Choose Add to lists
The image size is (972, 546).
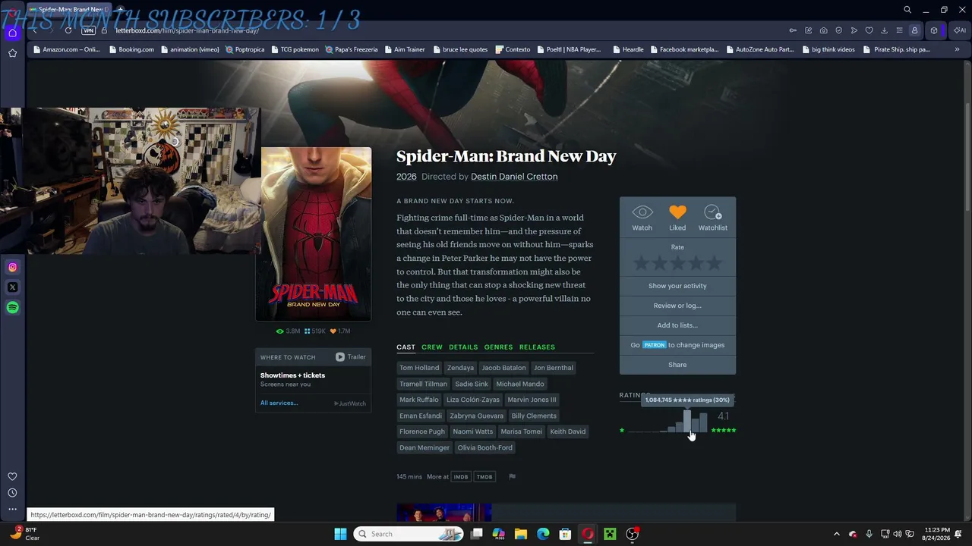point(677,325)
